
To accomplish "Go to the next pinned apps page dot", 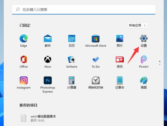I will point(160,64).
